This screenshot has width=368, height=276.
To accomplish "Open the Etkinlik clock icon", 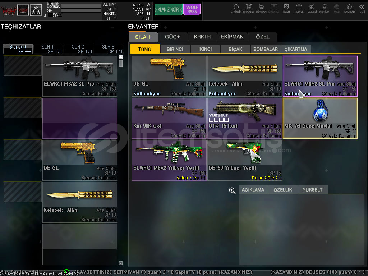I will tap(236, 9).
